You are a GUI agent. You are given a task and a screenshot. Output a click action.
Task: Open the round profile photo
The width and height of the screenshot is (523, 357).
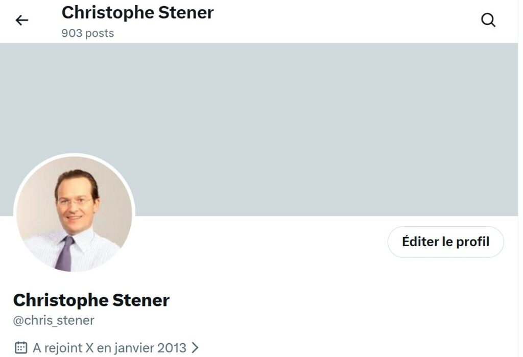[74, 213]
